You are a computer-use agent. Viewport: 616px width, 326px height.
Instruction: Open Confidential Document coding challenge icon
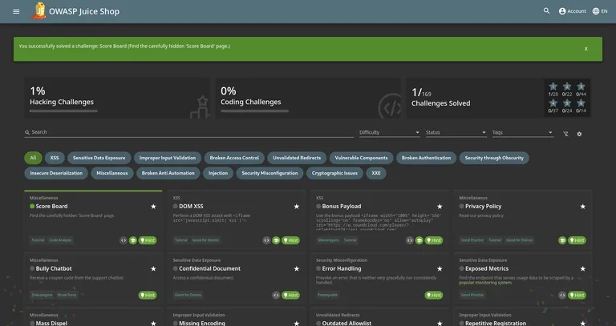click(276, 295)
